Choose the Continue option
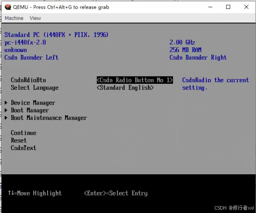 [24, 133]
